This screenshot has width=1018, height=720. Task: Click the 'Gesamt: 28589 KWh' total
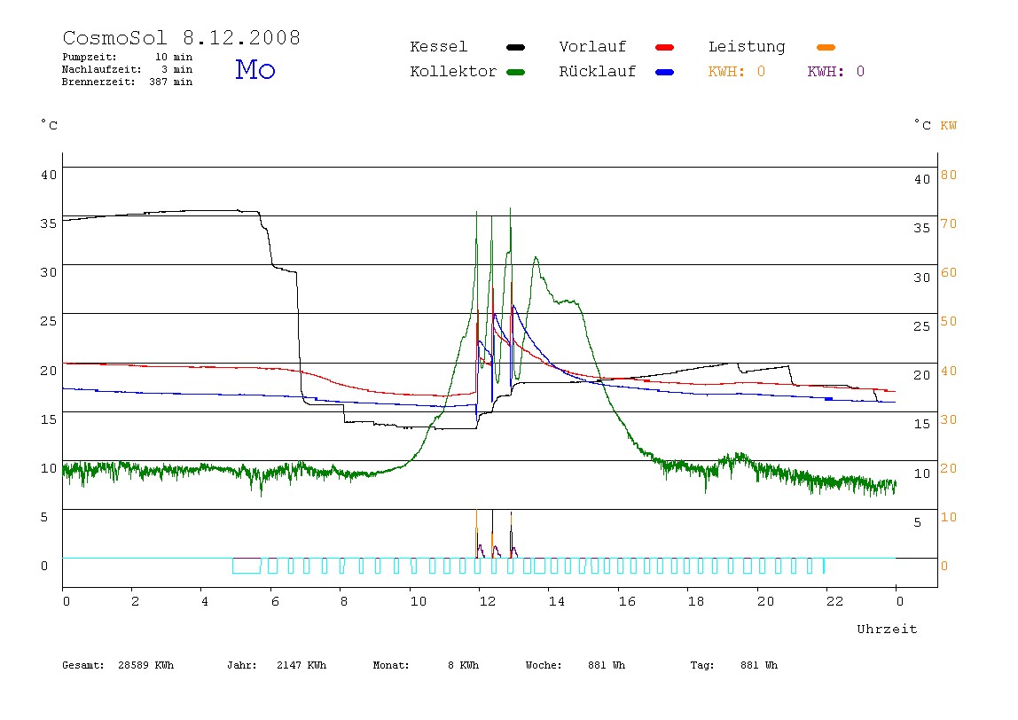point(118,665)
